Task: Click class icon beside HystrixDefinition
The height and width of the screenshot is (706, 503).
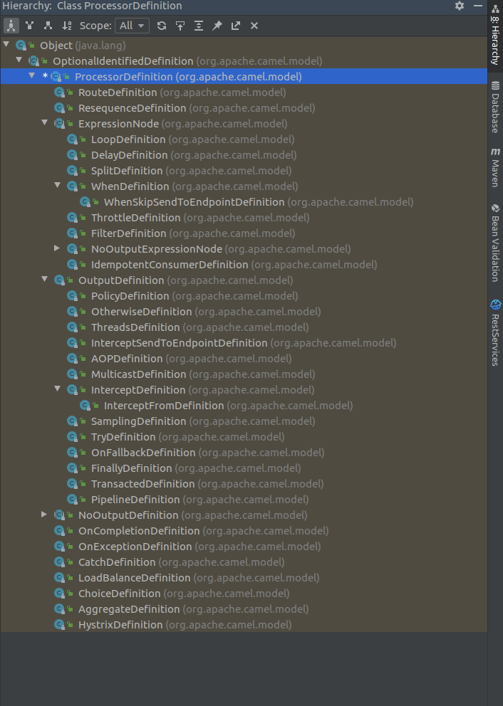Action: click(x=60, y=624)
